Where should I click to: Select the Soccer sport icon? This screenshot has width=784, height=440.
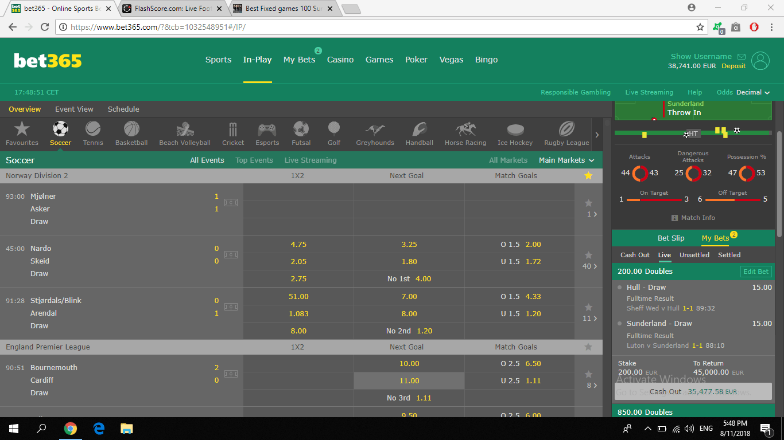[60, 128]
